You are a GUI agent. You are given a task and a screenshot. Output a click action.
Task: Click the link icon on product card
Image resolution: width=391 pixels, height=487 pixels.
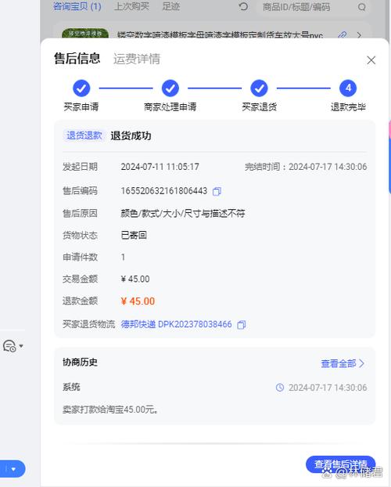tap(343, 34)
